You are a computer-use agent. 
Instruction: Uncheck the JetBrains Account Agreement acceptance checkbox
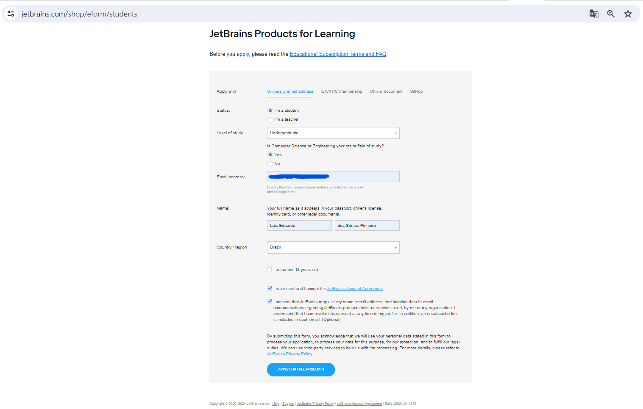tap(270, 288)
